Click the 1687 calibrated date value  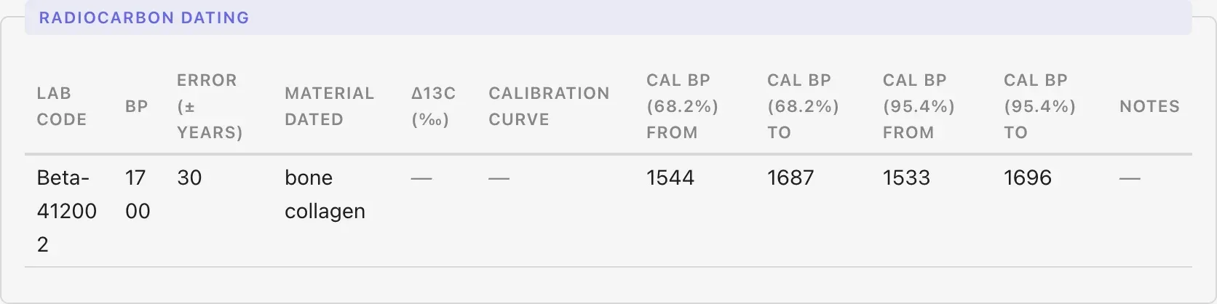tap(790, 177)
